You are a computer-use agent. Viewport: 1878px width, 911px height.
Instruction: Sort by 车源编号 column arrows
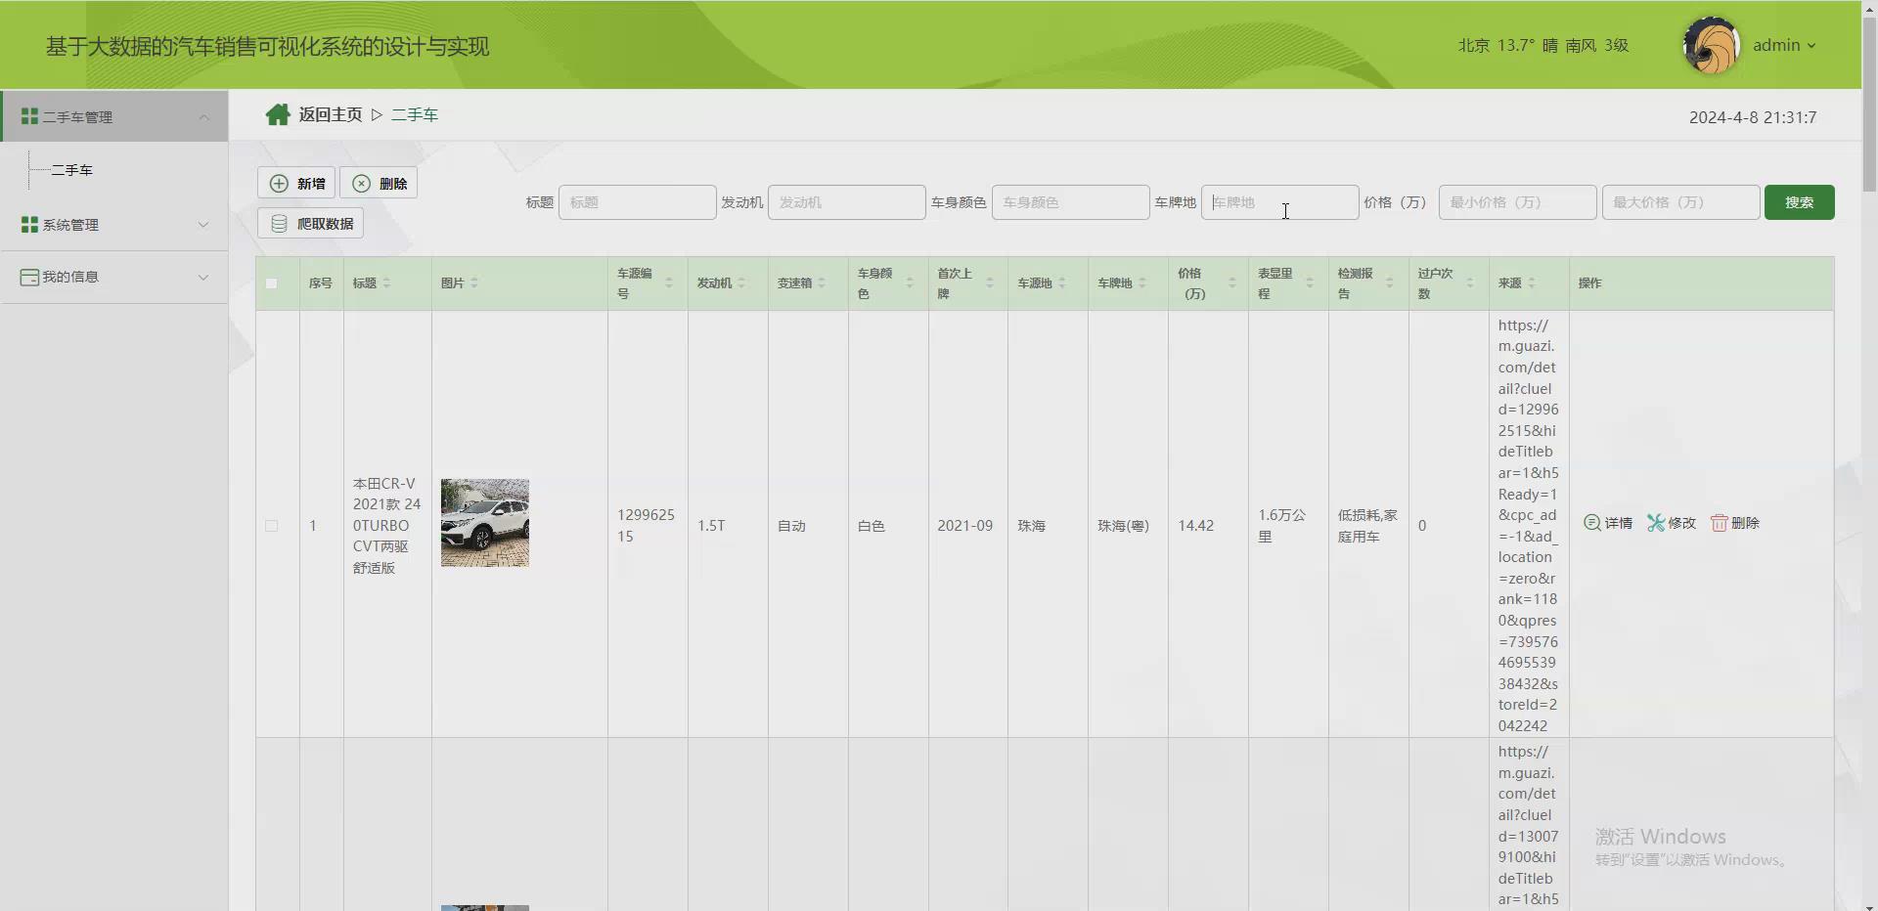[x=669, y=283]
